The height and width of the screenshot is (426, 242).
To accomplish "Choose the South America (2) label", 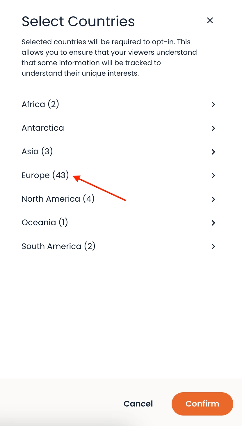I will click(x=58, y=246).
